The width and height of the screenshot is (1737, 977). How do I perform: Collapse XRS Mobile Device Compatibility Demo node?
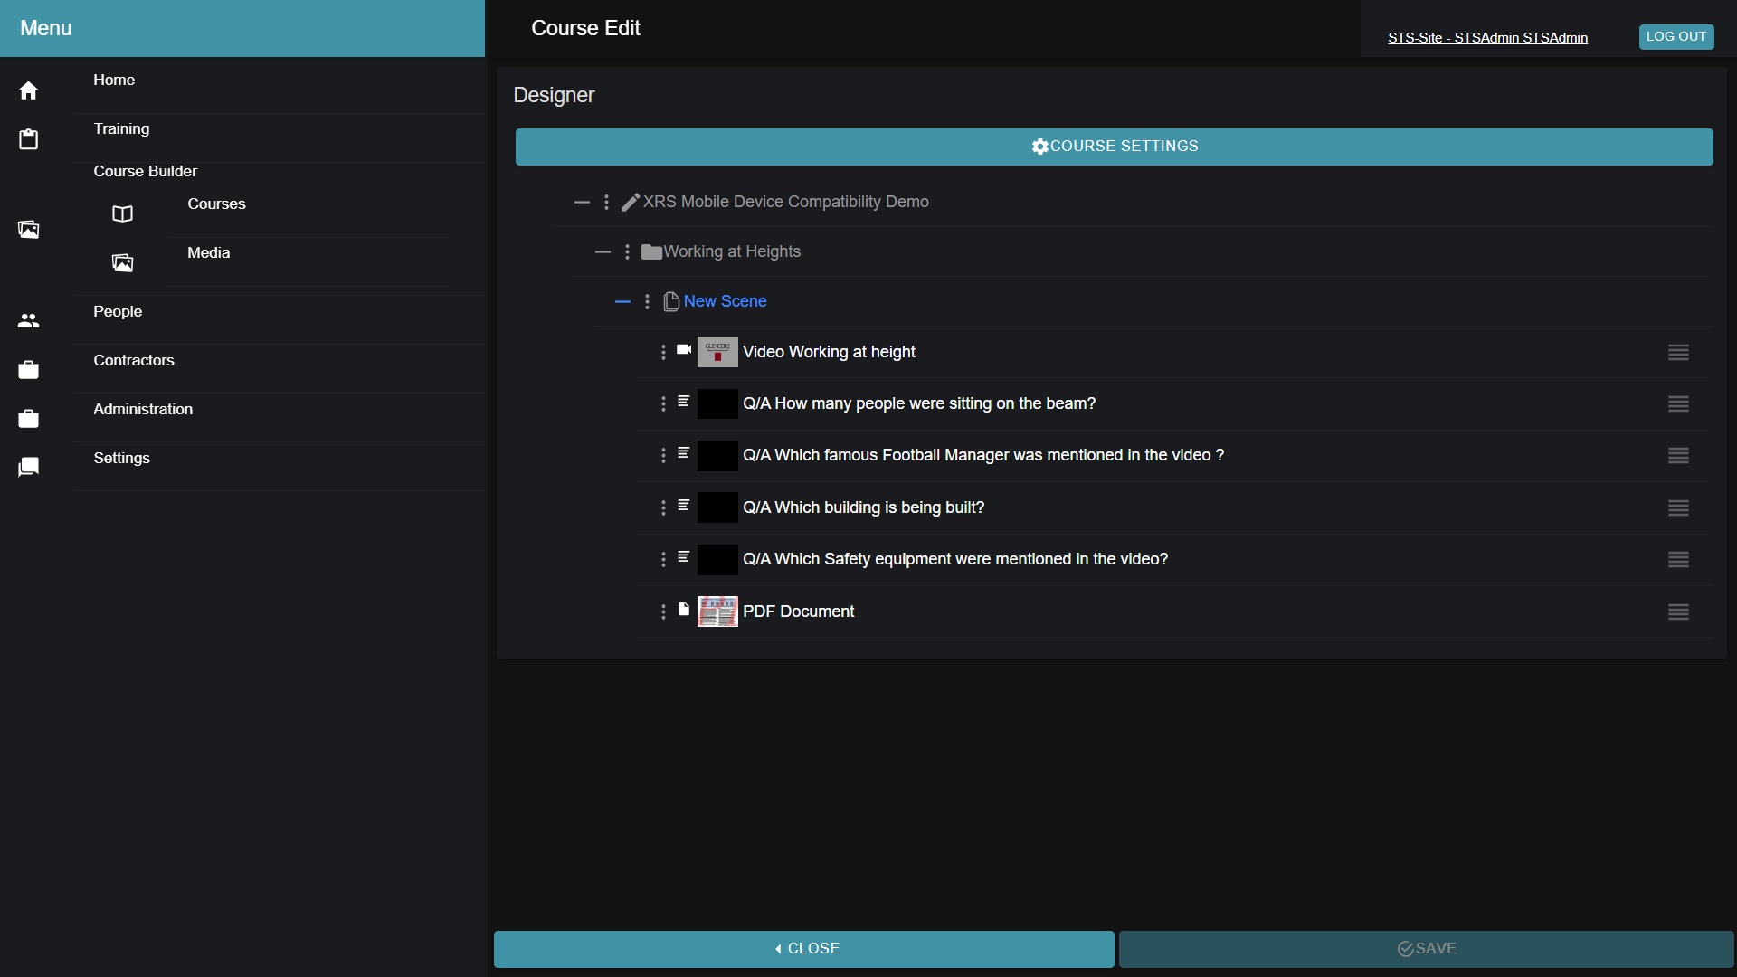click(x=582, y=203)
